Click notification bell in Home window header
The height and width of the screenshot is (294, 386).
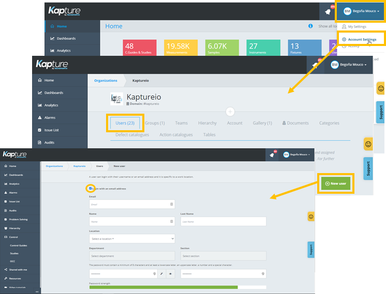(x=328, y=11)
